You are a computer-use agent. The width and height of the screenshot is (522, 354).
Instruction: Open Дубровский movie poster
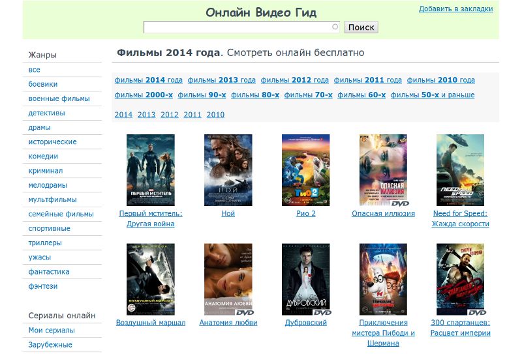point(306,280)
